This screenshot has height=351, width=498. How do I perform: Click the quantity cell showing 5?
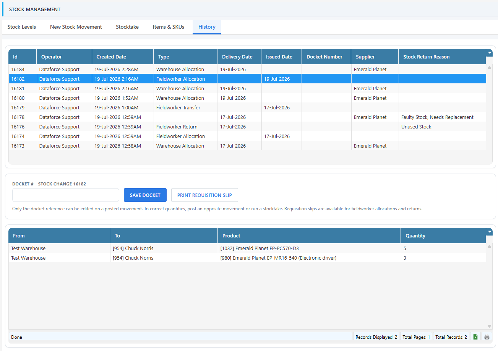pos(443,248)
